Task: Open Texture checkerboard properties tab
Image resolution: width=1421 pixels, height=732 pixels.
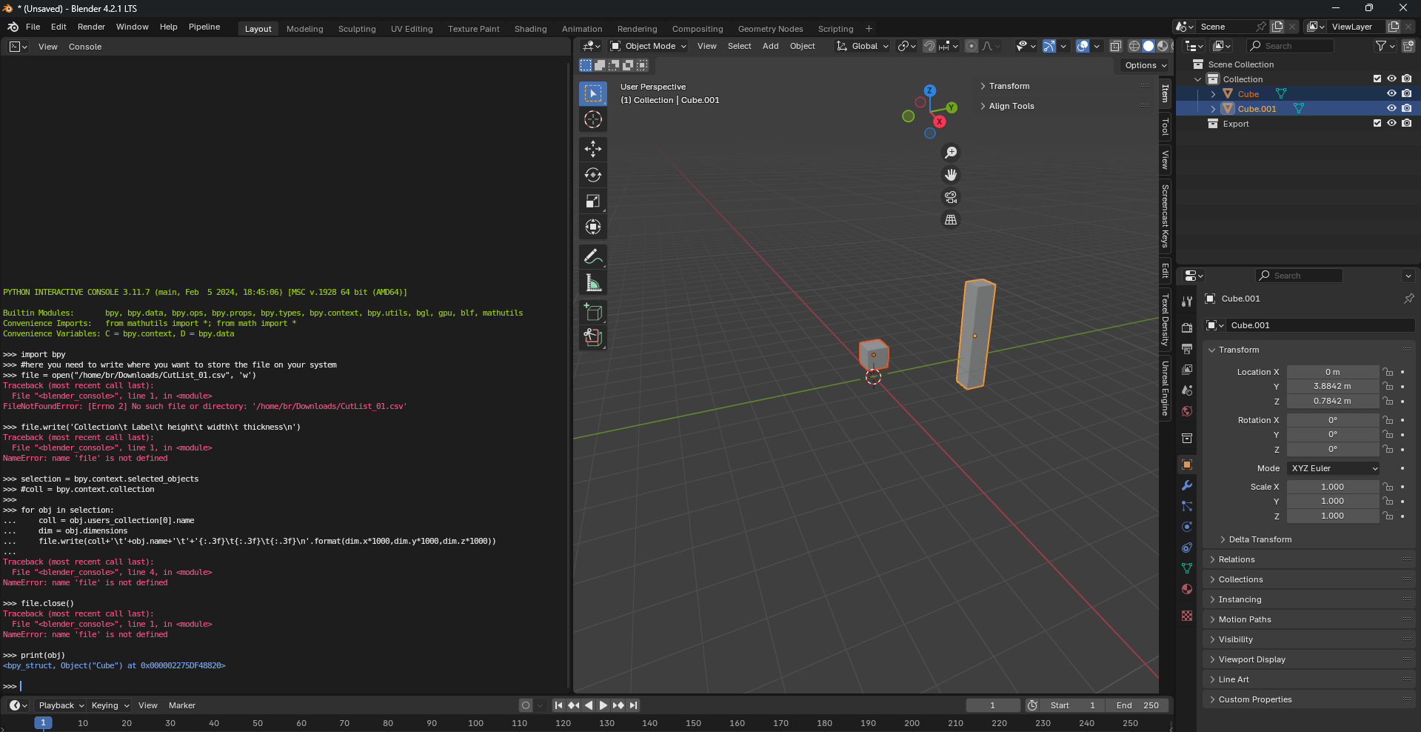Action: tap(1187, 616)
